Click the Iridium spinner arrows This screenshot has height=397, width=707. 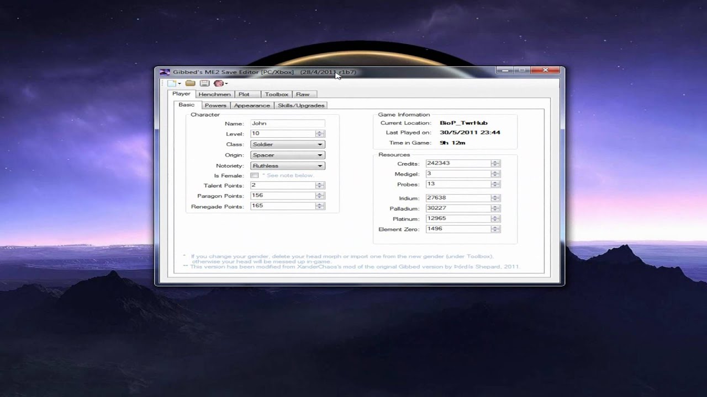click(x=495, y=198)
